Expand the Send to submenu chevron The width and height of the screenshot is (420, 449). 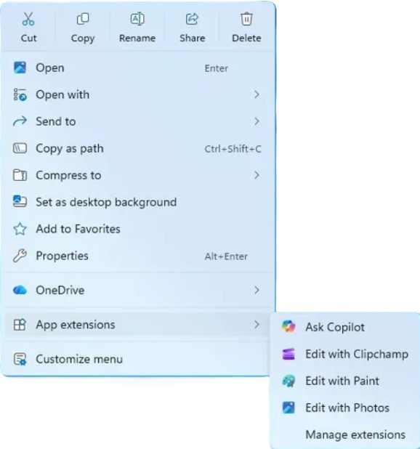pyautogui.click(x=257, y=121)
